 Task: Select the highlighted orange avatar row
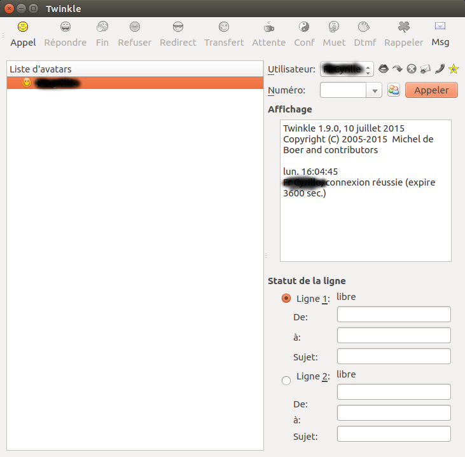click(135, 83)
